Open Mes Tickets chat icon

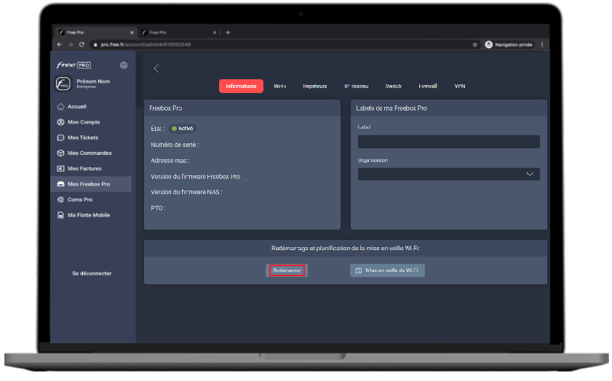click(60, 137)
